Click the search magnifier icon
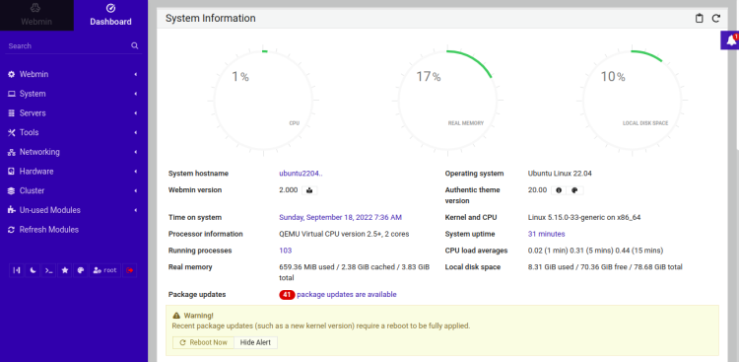 (135, 45)
